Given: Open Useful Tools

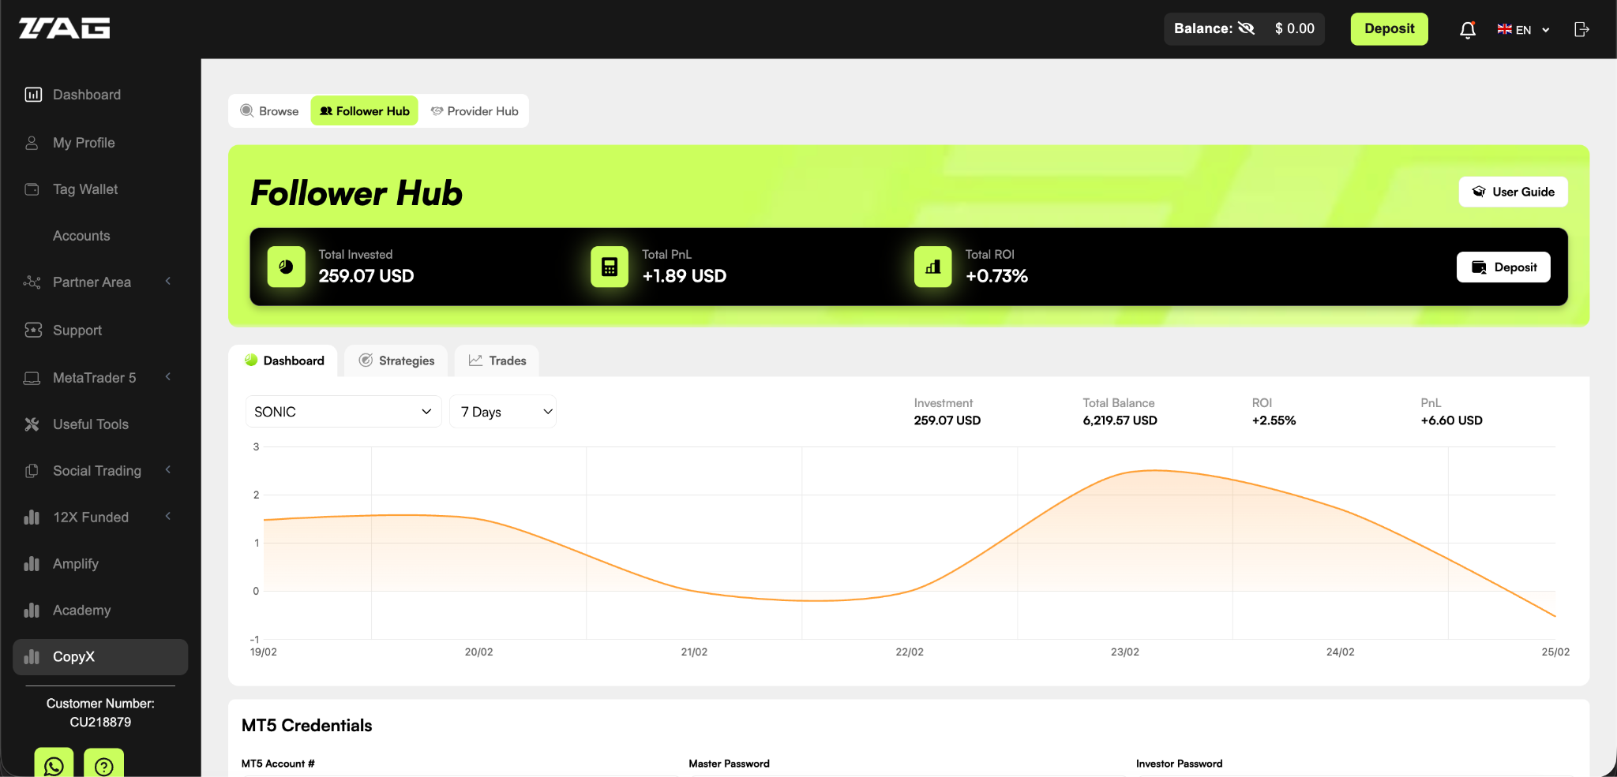Looking at the screenshot, I should point(91,424).
